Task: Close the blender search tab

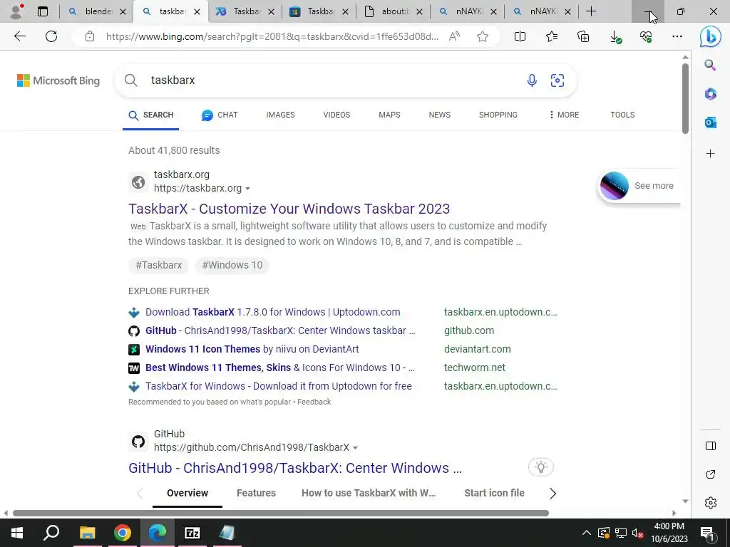Action: click(x=123, y=11)
